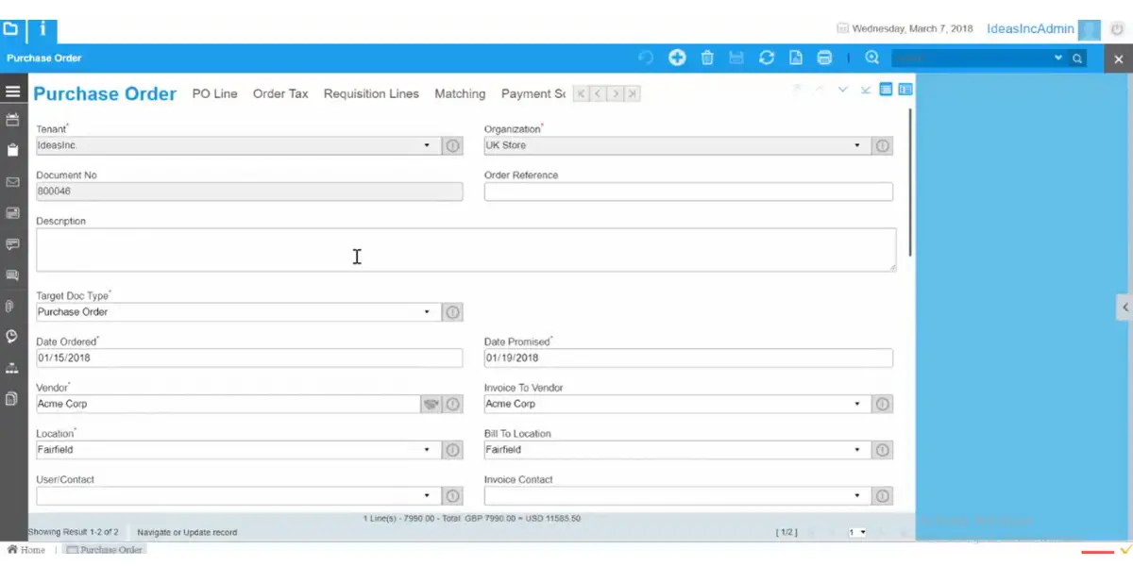The height and width of the screenshot is (566, 1133).
Task: Open the chat bubble sidebar icon
Action: 12,244
